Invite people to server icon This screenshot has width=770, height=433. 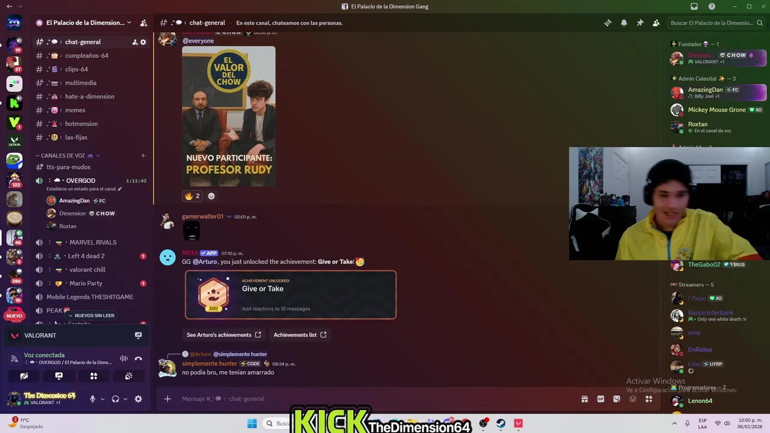pos(143,23)
